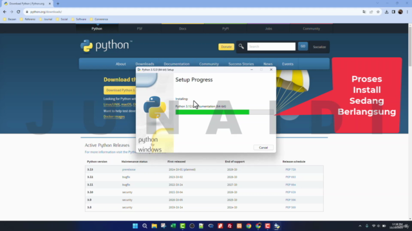Open a new browser tab
The height and width of the screenshot is (231, 412).
(x=58, y=4)
